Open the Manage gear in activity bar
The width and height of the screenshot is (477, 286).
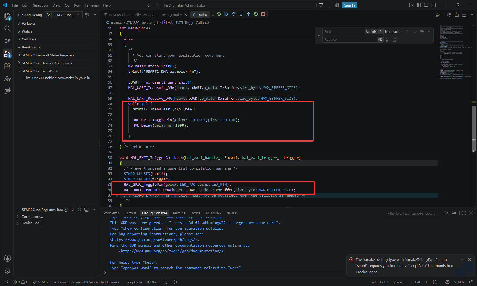tap(7, 271)
